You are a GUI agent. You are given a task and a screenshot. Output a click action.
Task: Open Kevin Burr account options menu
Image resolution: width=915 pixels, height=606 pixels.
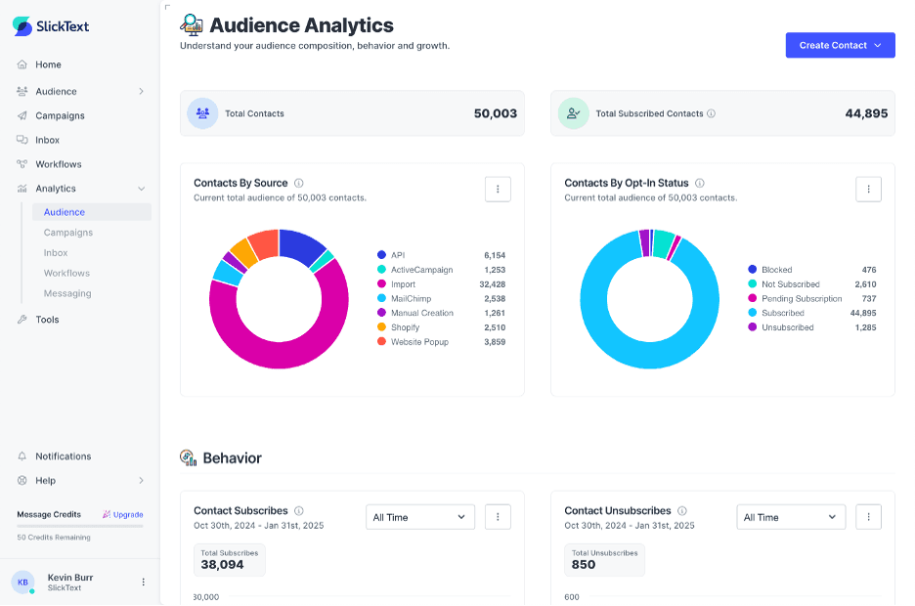coord(143,582)
